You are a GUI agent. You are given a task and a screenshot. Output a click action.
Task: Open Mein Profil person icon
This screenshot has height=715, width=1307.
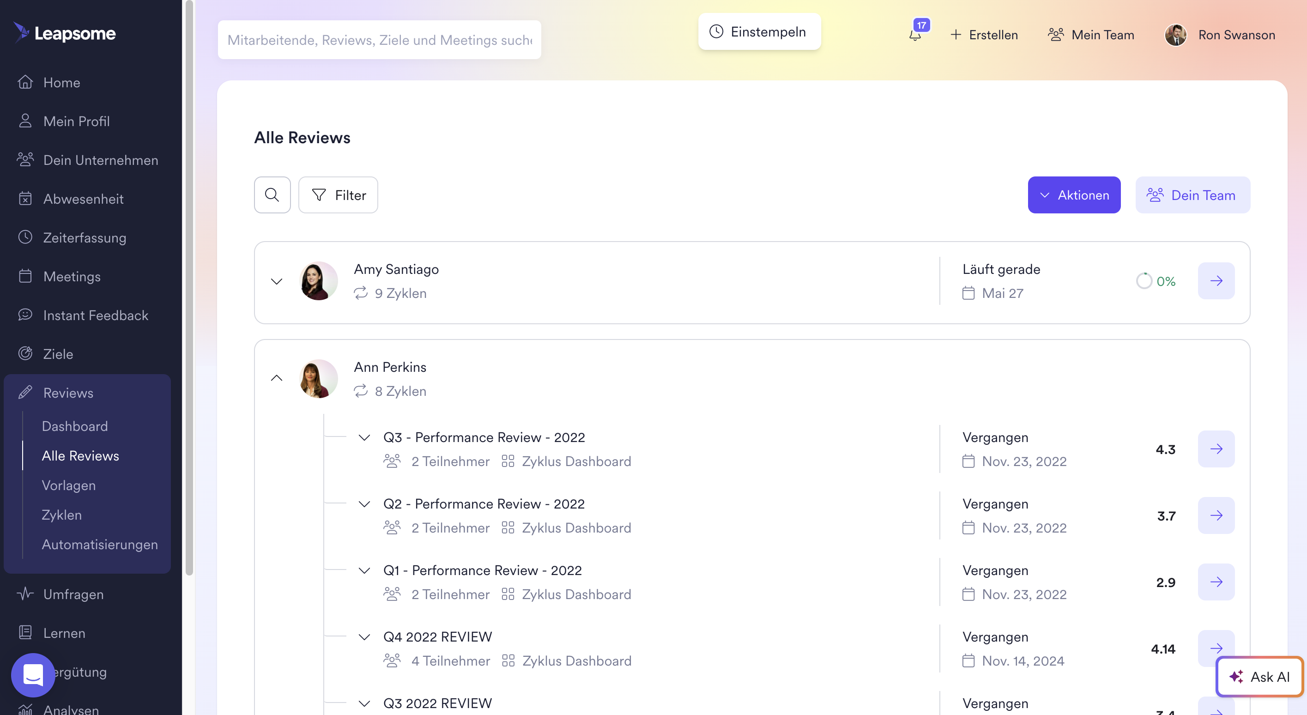click(25, 121)
